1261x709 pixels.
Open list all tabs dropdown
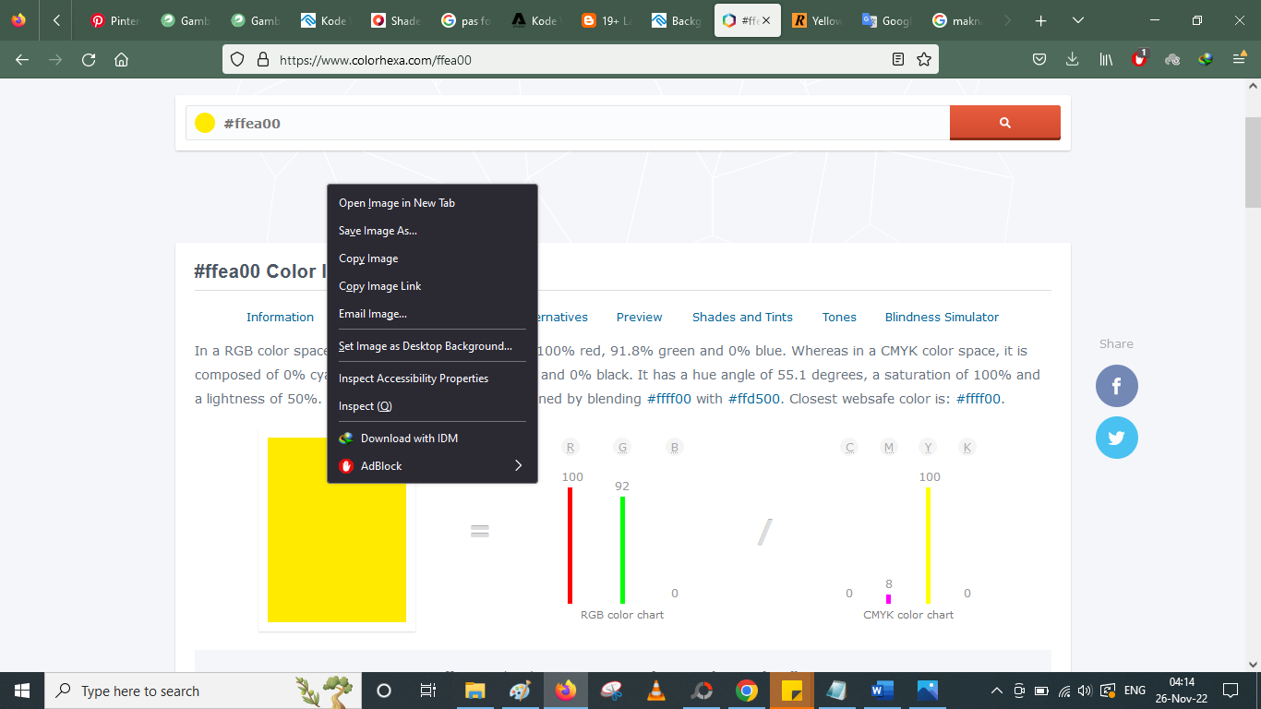[x=1079, y=20]
